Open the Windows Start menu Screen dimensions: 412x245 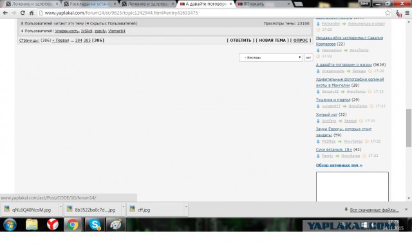[10, 225]
